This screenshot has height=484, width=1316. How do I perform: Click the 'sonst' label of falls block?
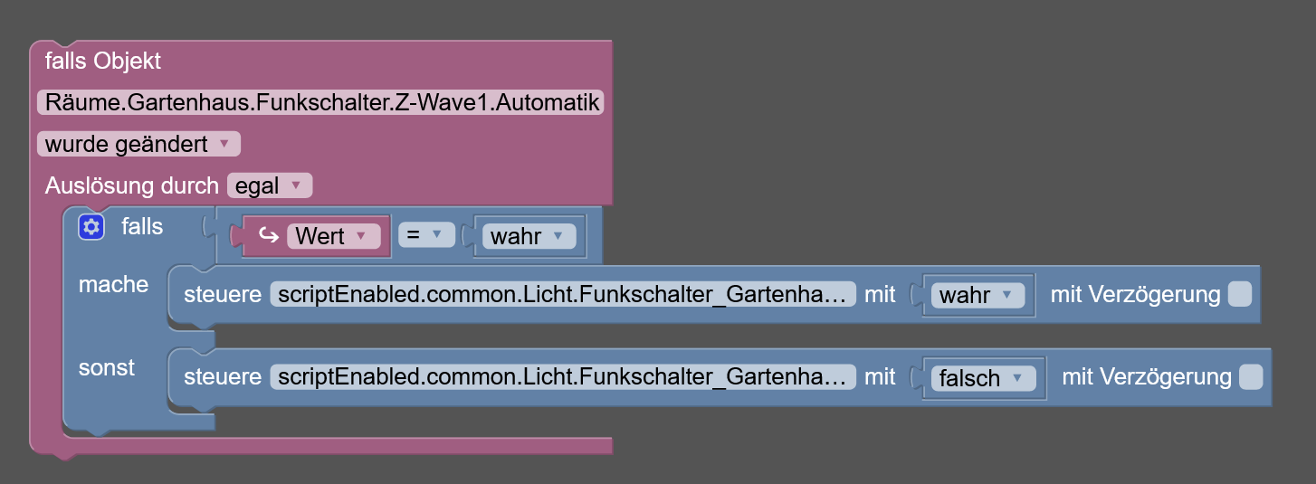(107, 367)
